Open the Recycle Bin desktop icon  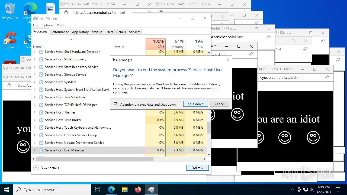(10, 11)
